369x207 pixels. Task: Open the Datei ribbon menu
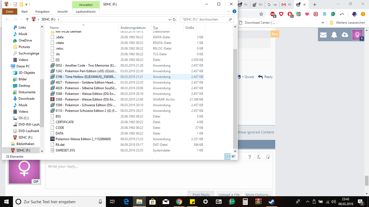coord(9,12)
